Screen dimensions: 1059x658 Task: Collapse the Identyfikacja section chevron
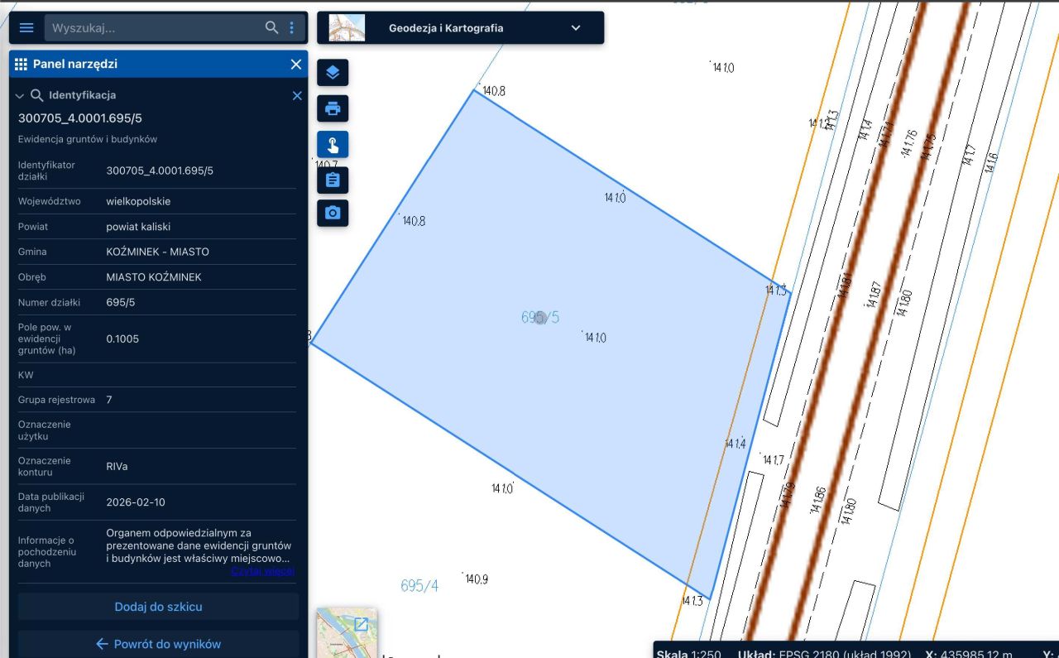coord(20,96)
